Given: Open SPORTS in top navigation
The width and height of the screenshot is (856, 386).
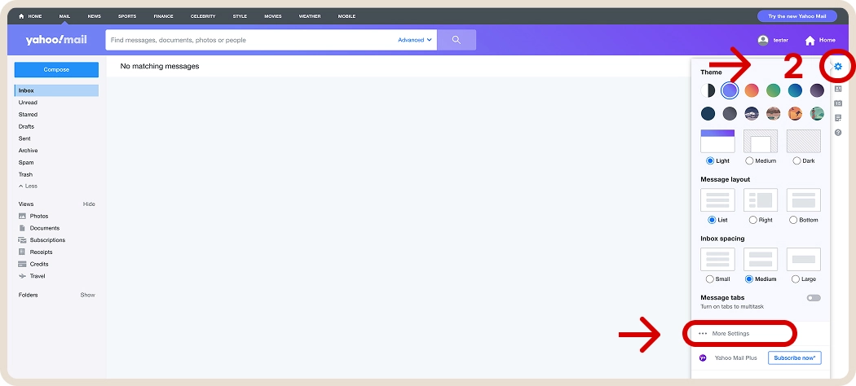Looking at the screenshot, I should [127, 16].
